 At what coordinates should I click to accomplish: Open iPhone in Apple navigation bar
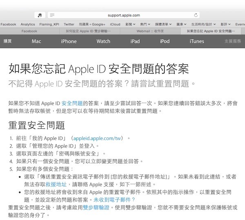click(x=69, y=41)
